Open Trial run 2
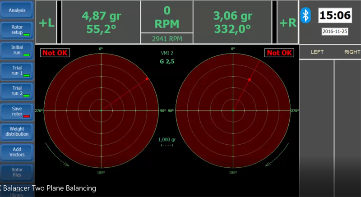The image size is (361, 197). pos(17,91)
